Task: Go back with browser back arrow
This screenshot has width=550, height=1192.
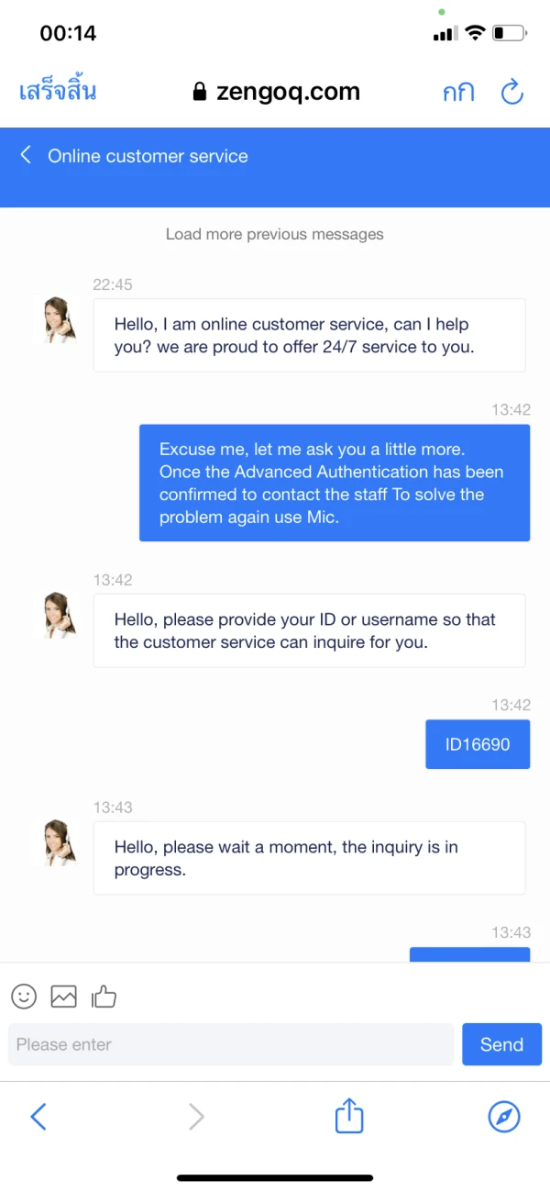Action: click(x=38, y=1116)
